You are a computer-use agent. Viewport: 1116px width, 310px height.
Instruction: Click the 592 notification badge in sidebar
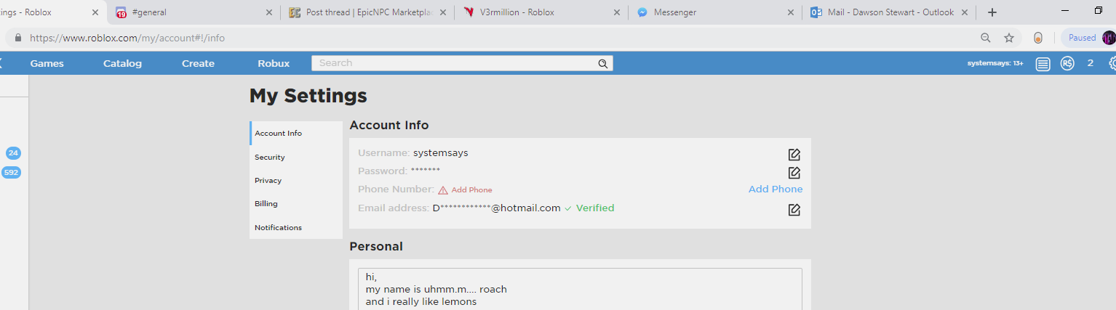[x=11, y=173]
